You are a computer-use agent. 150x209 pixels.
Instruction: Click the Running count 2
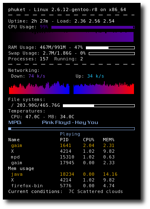click(81, 59)
